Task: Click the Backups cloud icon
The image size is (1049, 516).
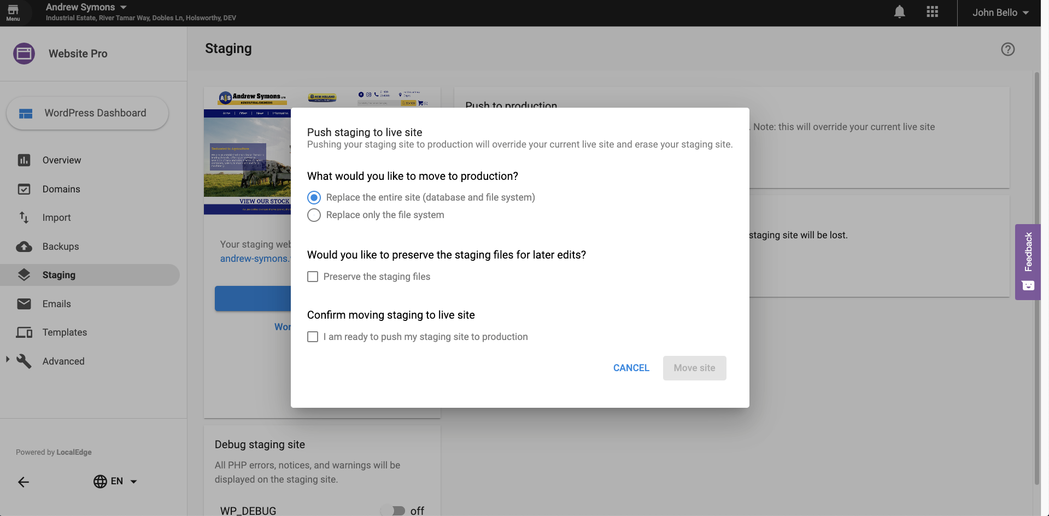Action: coord(24,246)
